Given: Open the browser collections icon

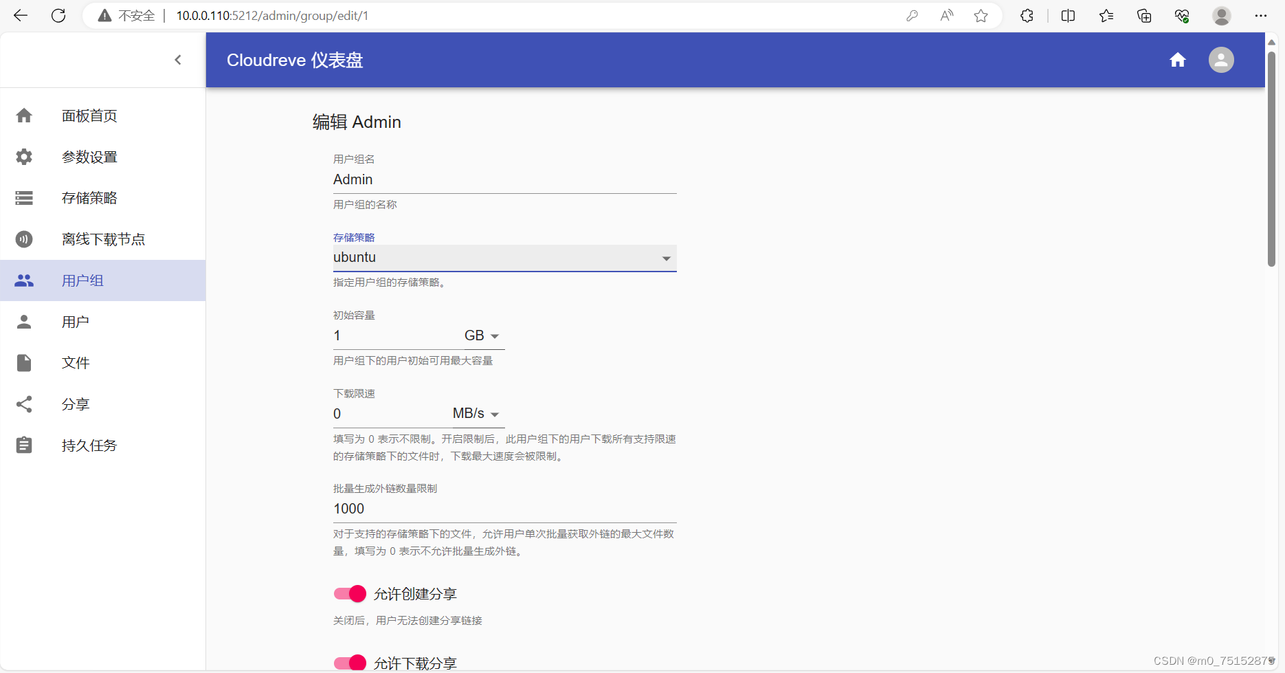Looking at the screenshot, I should (1144, 16).
